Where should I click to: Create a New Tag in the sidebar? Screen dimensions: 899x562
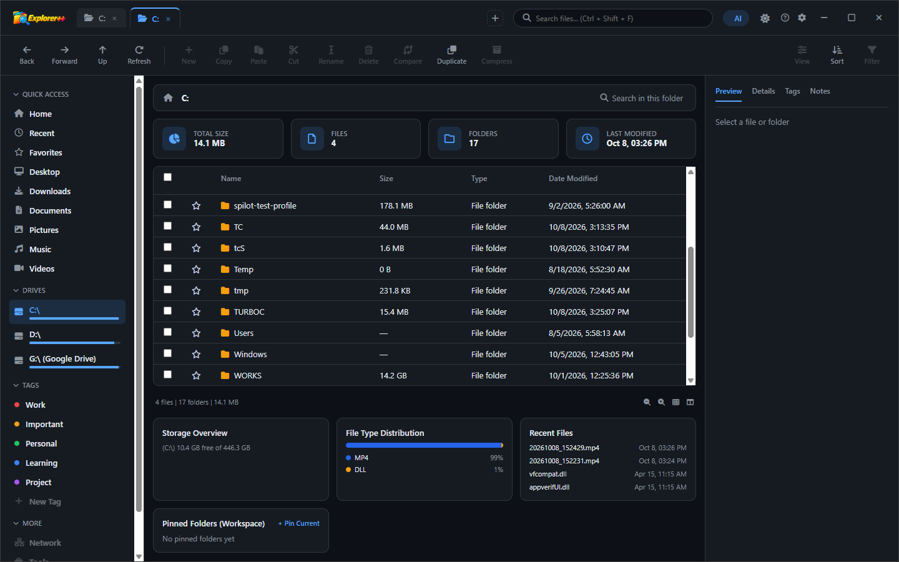[x=45, y=501]
